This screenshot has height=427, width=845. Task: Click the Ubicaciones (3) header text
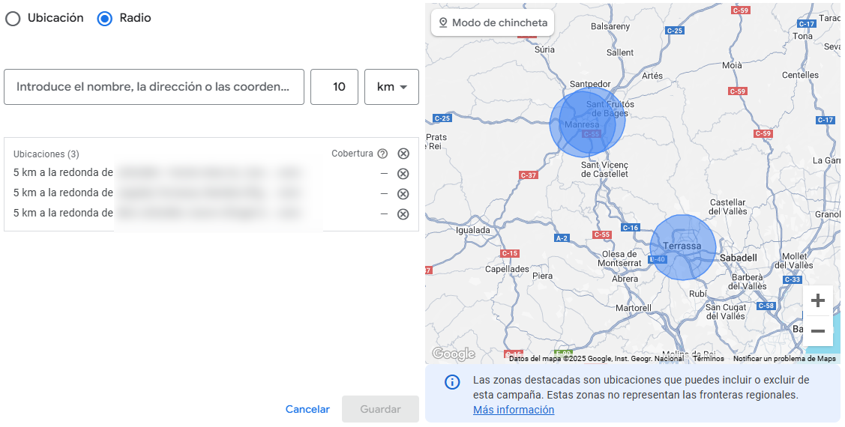(46, 154)
